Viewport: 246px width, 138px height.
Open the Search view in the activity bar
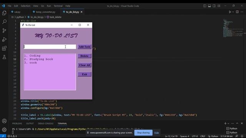[4, 21]
